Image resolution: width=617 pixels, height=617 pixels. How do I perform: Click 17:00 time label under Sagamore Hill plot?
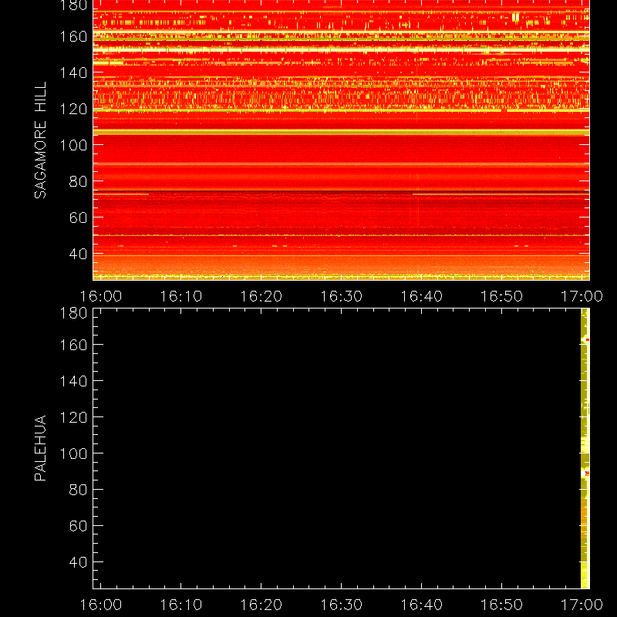582,296
